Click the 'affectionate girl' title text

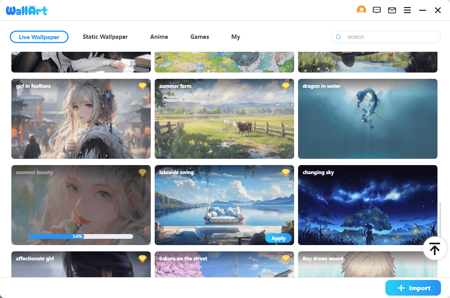[35, 259]
